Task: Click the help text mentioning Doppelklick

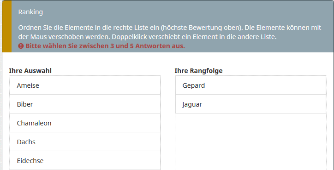Action: (x=147, y=37)
